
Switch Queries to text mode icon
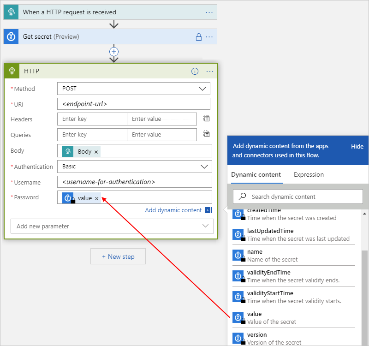click(206, 134)
